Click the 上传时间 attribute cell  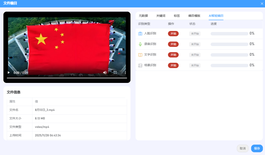20,135
